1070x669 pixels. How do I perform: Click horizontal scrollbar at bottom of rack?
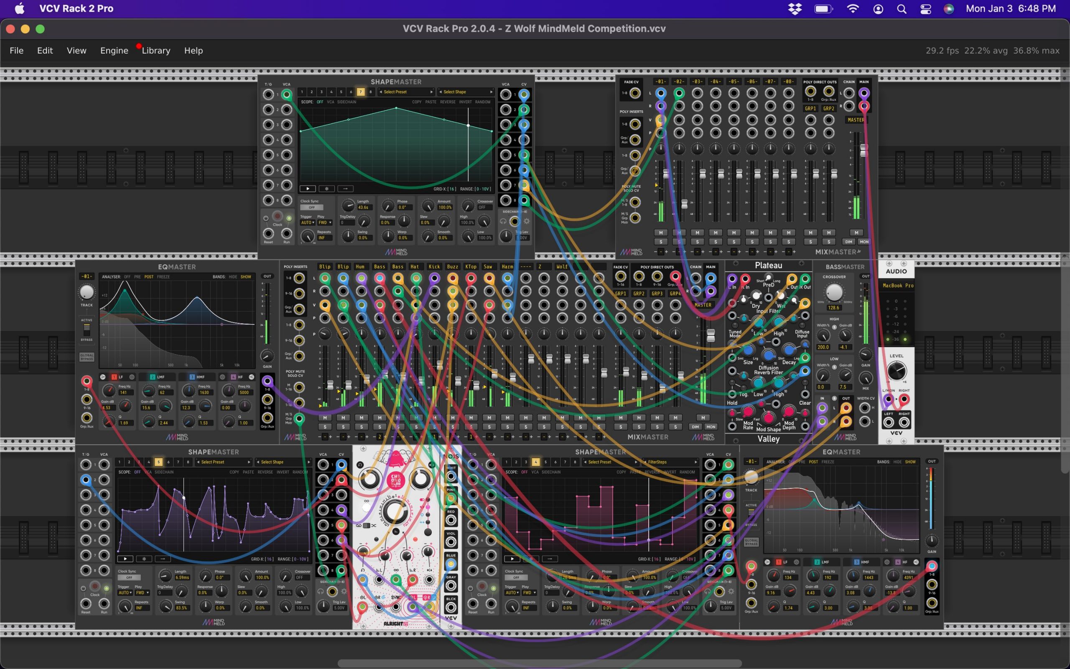(x=540, y=663)
